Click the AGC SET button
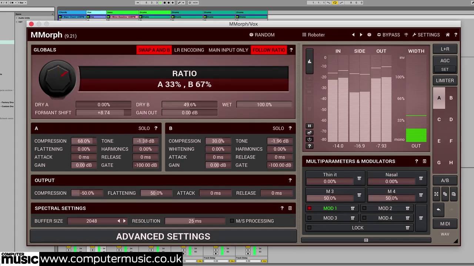474x266 pixels. 445,69
